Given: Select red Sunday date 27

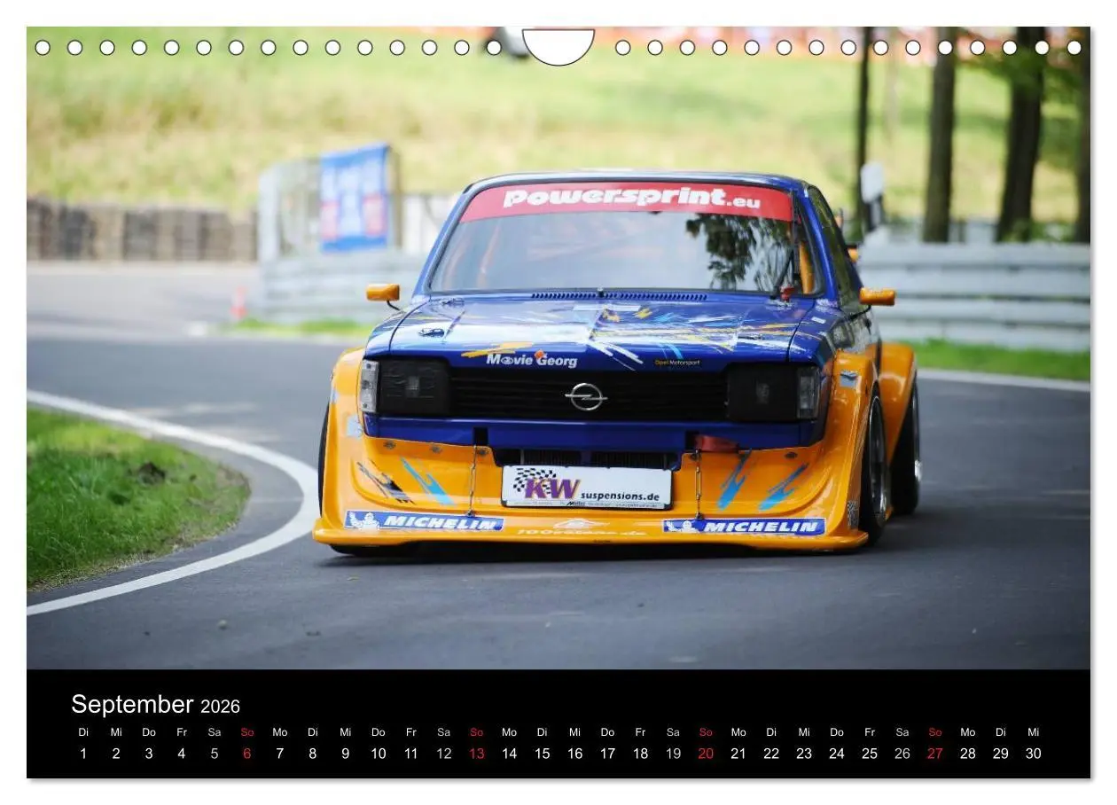Looking at the screenshot, I should coord(935,754).
